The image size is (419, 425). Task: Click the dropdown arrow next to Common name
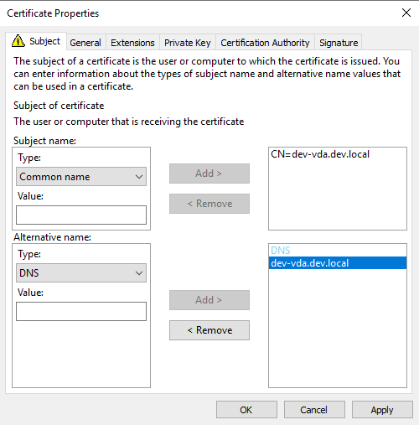pyautogui.click(x=139, y=177)
